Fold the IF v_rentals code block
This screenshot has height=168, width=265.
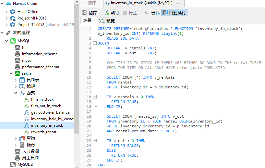point(95,97)
